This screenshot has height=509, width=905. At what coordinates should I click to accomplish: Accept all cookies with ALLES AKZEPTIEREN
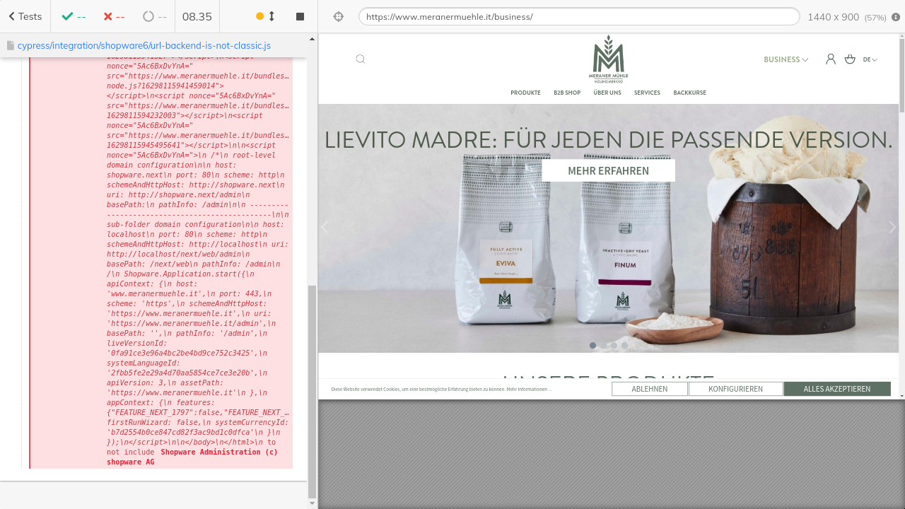click(x=836, y=389)
